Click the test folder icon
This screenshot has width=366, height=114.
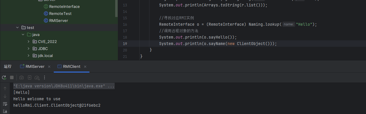(24, 27)
